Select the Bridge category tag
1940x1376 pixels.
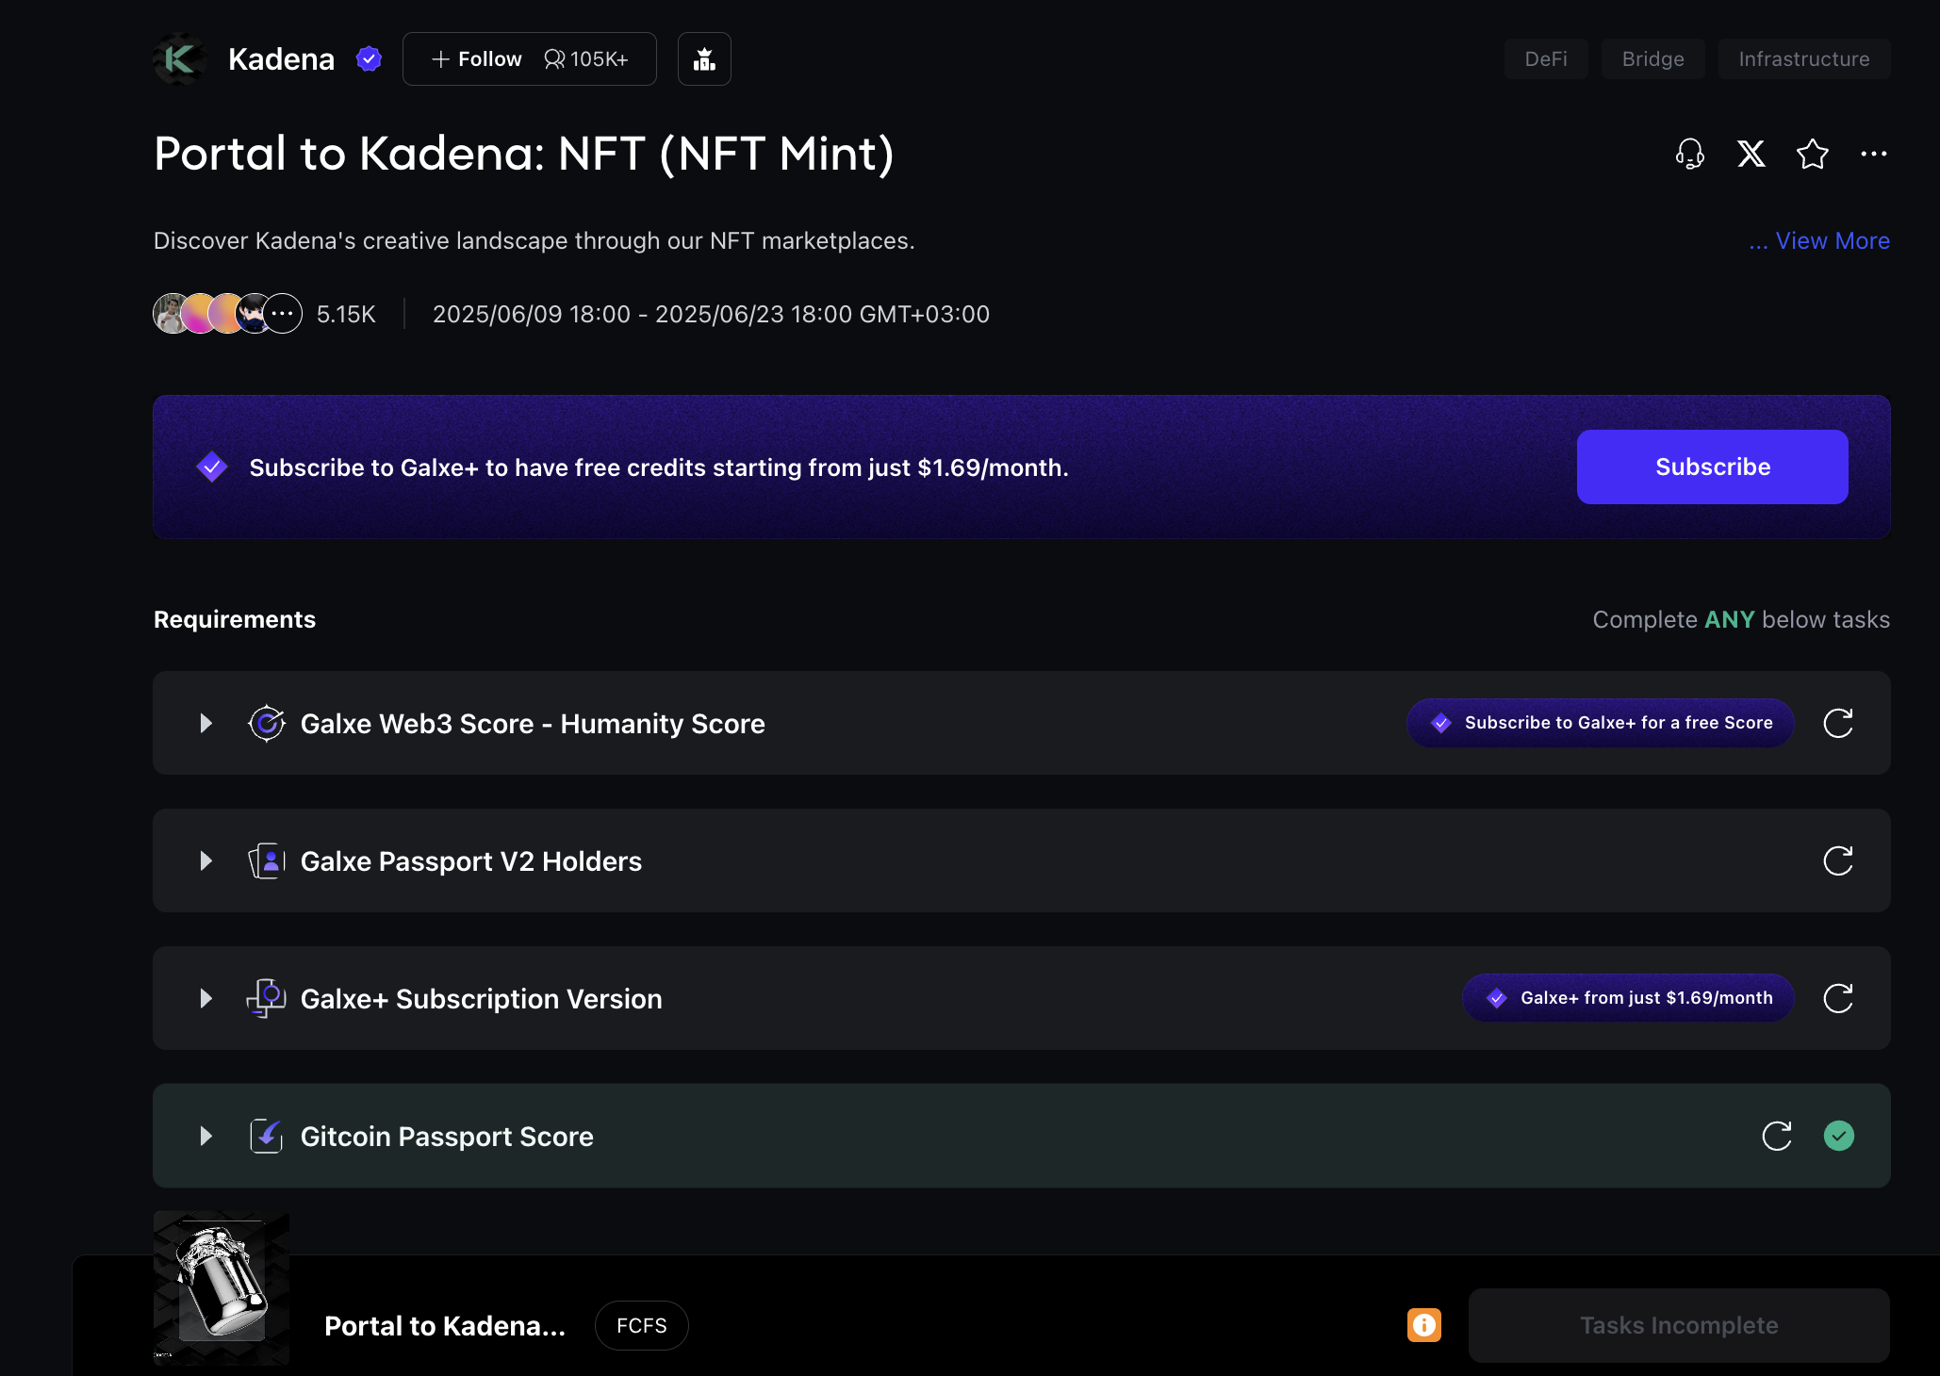click(x=1653, y=59)
